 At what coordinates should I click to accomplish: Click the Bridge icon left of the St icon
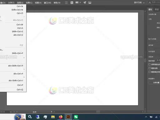pos(66,2)
